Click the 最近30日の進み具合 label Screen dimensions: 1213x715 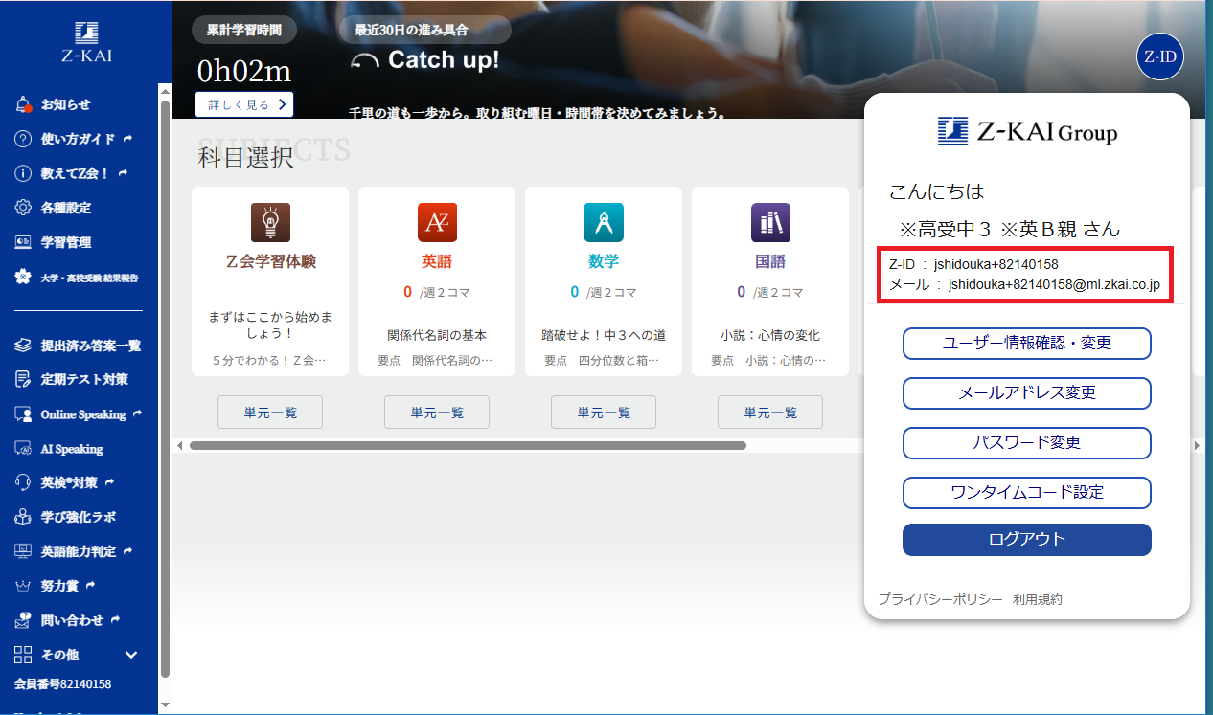424,30
